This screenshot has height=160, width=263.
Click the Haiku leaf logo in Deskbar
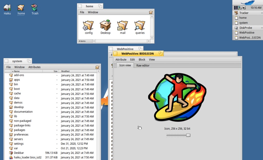coord(248,3)
